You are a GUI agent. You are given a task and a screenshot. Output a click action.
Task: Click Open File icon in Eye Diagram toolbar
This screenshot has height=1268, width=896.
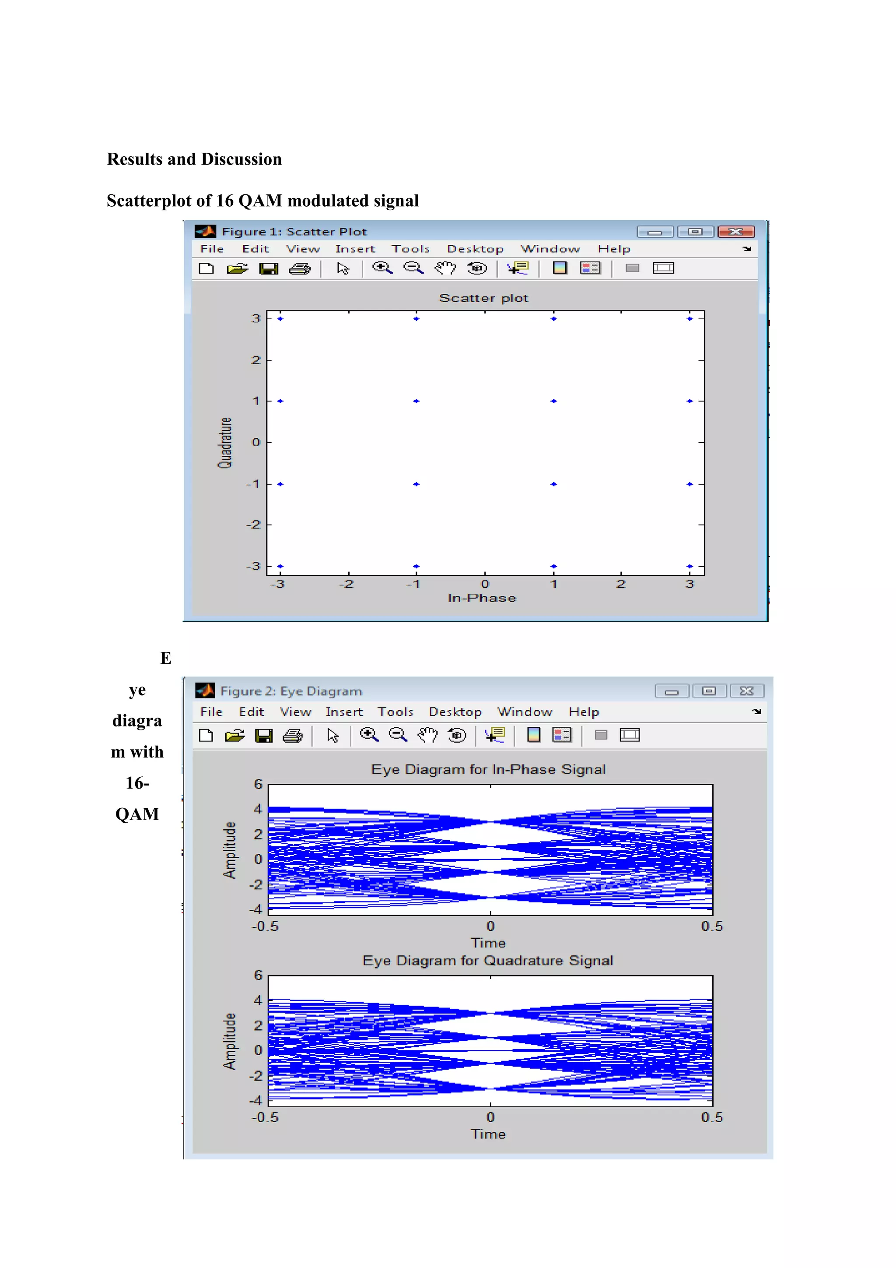point(235,736)
